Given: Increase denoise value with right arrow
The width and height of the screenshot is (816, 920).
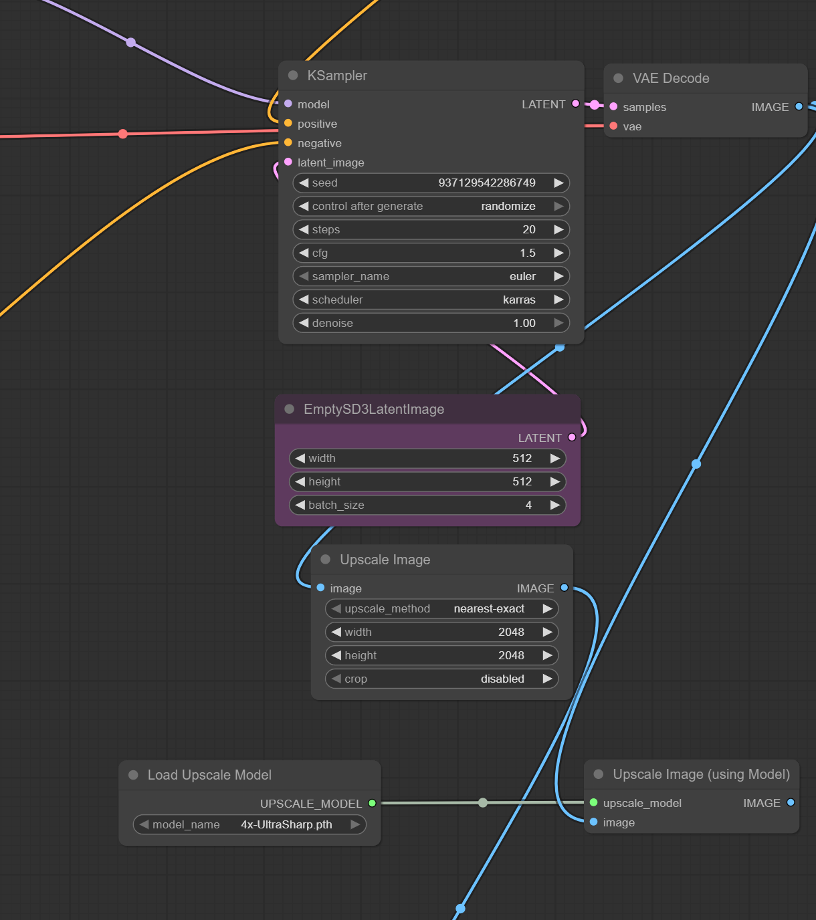Looking at the screenshot, I should pos(558,323).
